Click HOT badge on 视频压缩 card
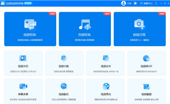170x104 pixels. tap(162, 14)
